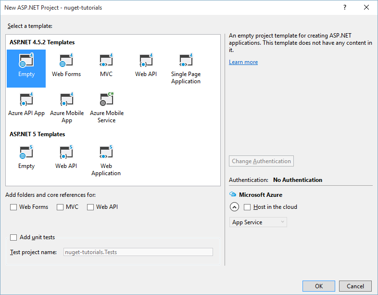Select the ASP.NET 4.5.2 Empty template icon
This screenshot has height=295, width=378.
tap(26, 60)
